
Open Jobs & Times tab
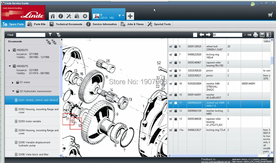[x=132, y=24]
